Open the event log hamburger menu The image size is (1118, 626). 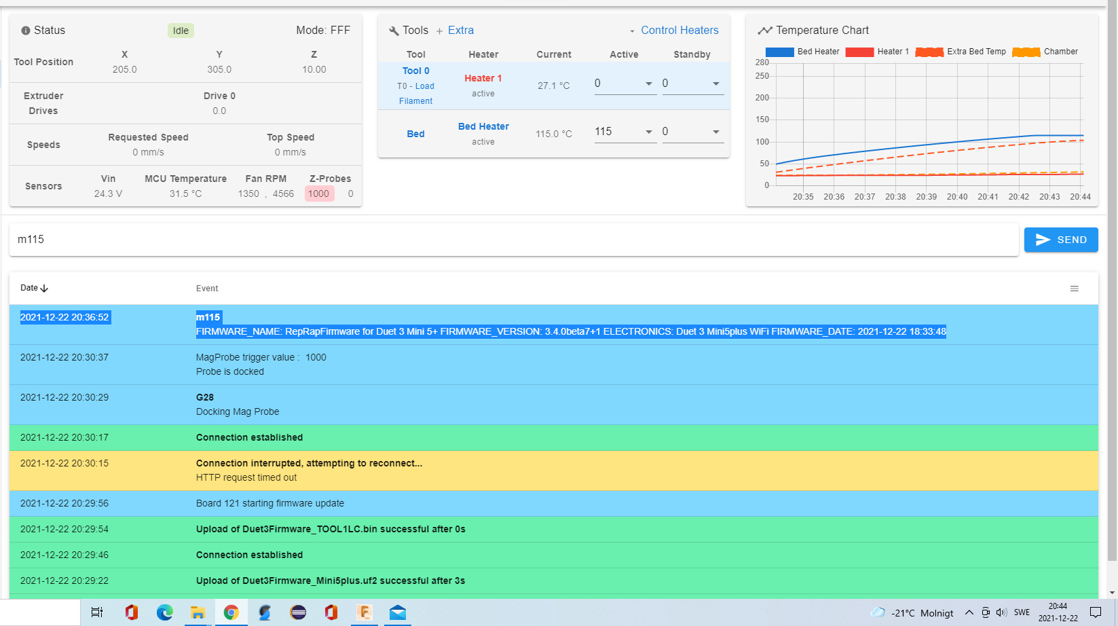[1075, 289]
